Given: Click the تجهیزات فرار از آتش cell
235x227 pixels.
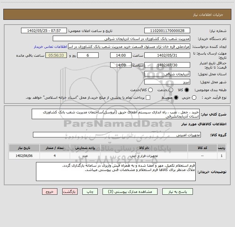Looking at the screenshot, I should tap(144, 156).
